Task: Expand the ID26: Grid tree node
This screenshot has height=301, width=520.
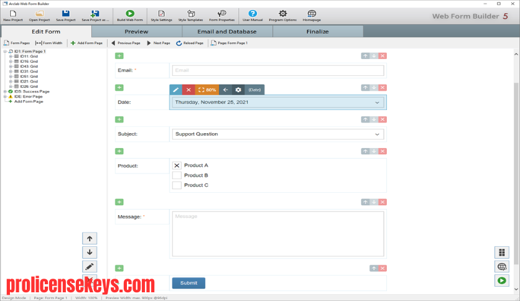Action: (11, 86)
